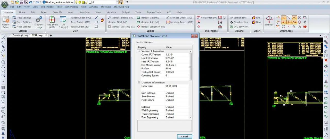330x139 pixels.
Task: Run Member Lengthen (ML) command
Action: pos(151,26)
